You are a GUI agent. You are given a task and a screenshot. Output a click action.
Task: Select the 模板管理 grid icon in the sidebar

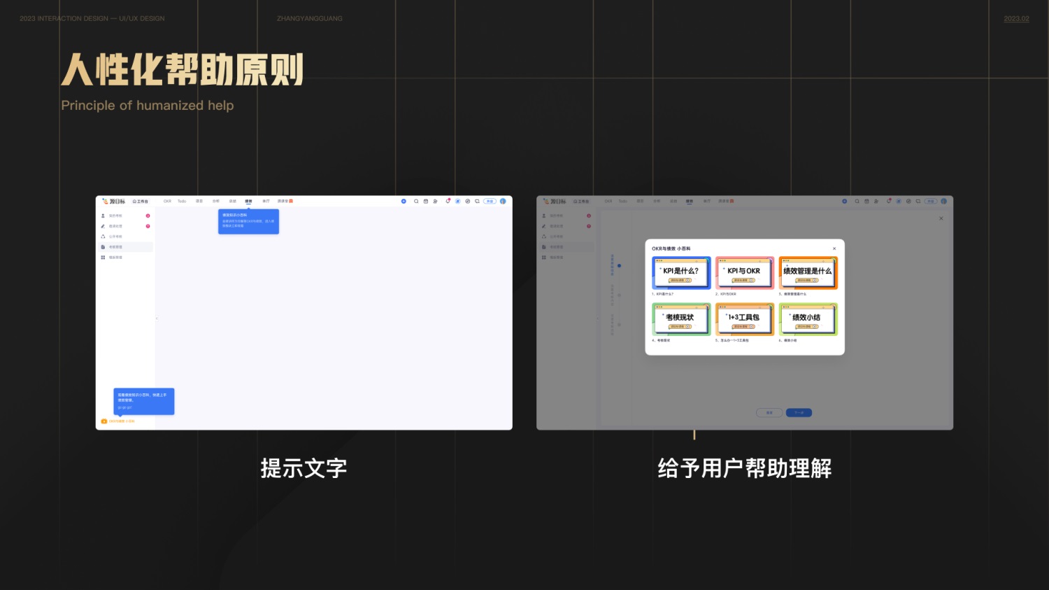[103, 257]
